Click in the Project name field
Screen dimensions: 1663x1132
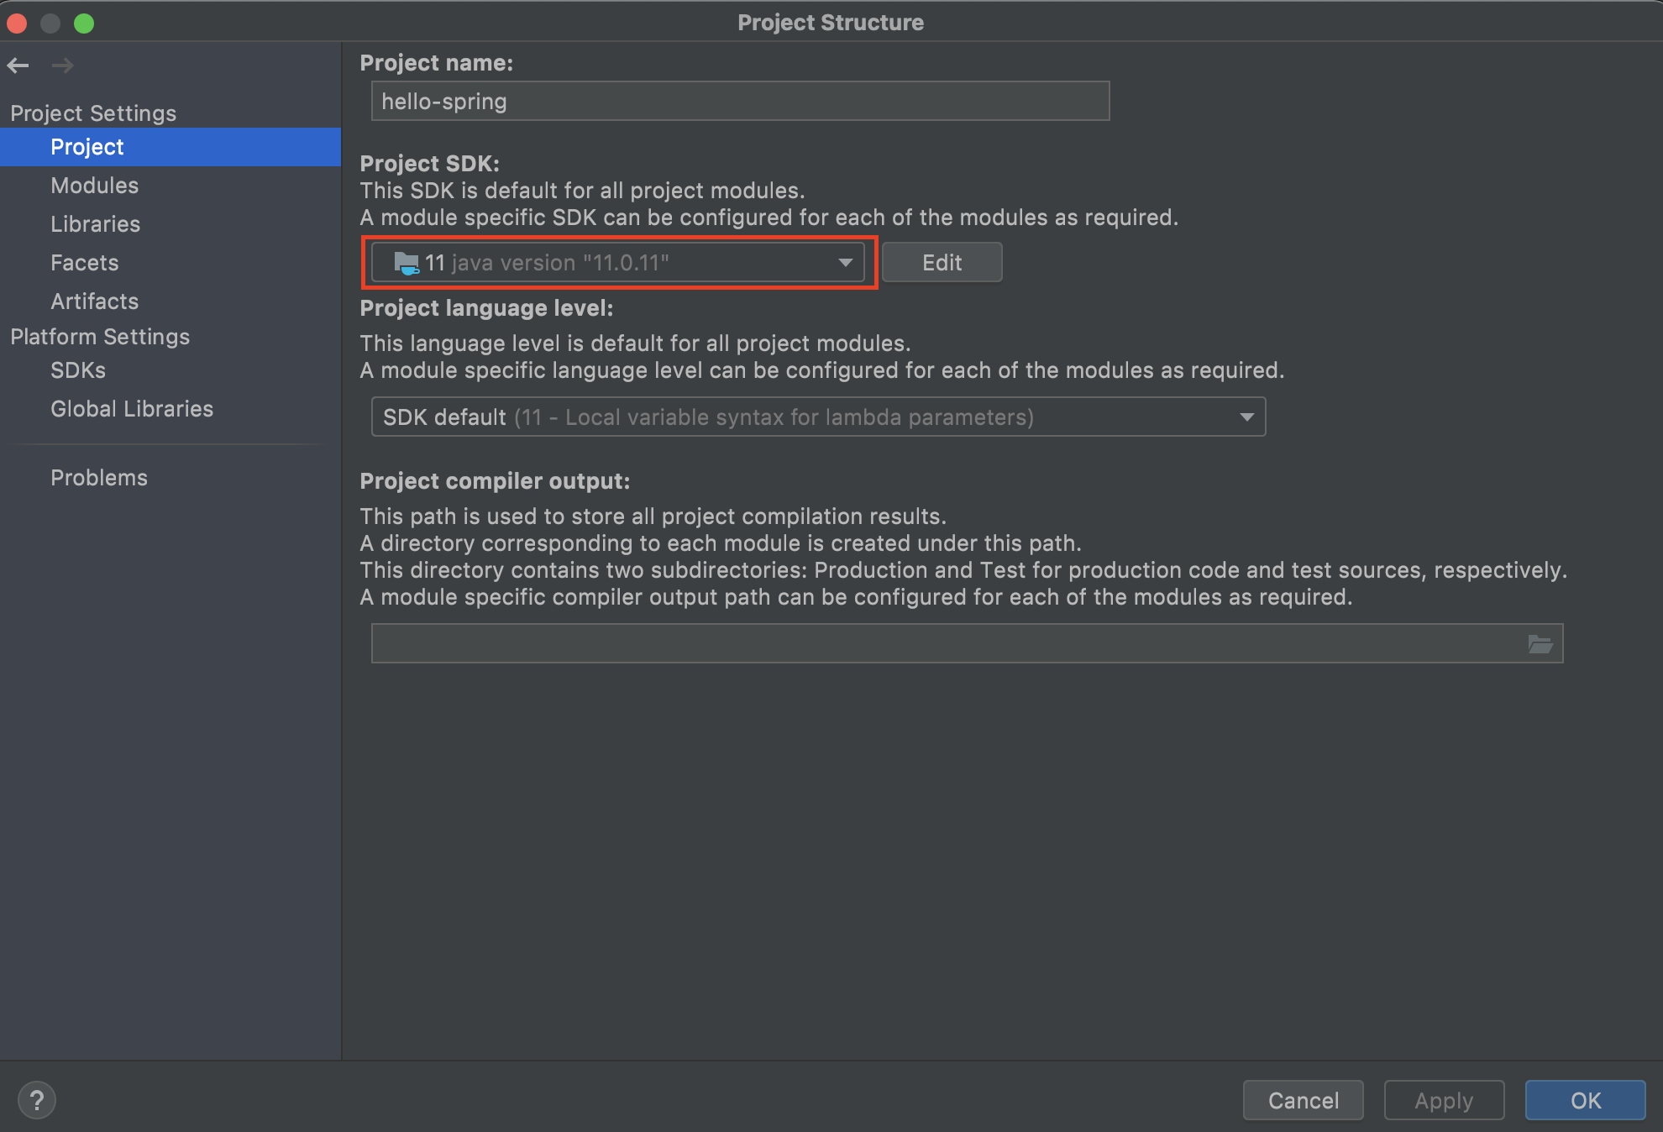(739, 102)
